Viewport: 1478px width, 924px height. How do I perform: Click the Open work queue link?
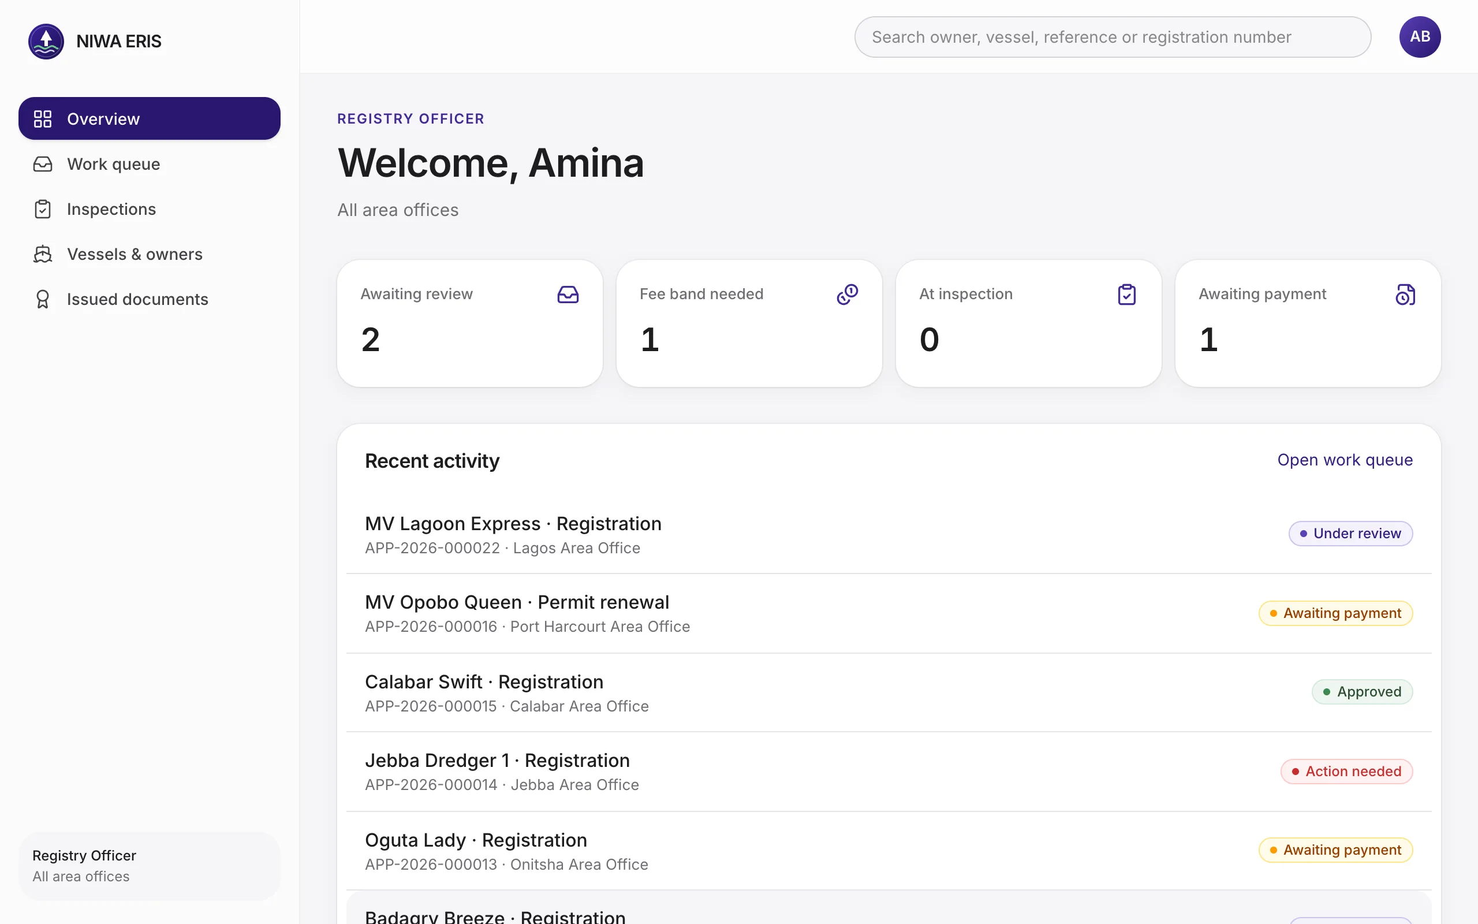(x=1345, y=460)
